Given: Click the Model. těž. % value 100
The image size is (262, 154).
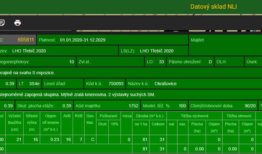Looking at the screenshot, I should pyautogui.click(x=182, y=106).
